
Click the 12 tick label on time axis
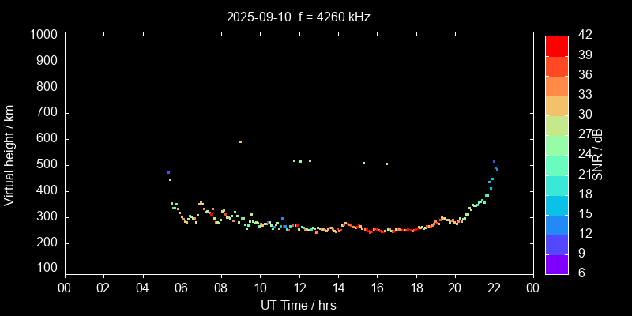(x=298, y=288)
